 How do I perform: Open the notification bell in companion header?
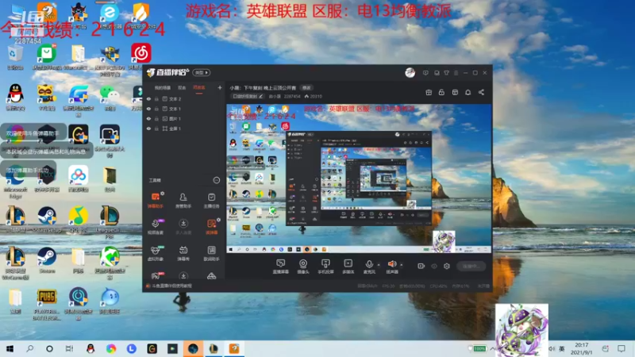468,92
